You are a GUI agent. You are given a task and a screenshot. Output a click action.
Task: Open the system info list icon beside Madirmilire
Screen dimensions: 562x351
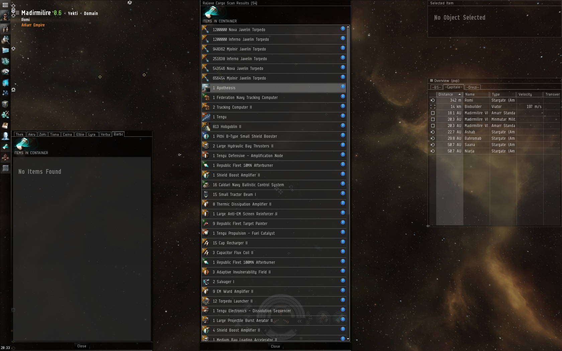[17, 13]
